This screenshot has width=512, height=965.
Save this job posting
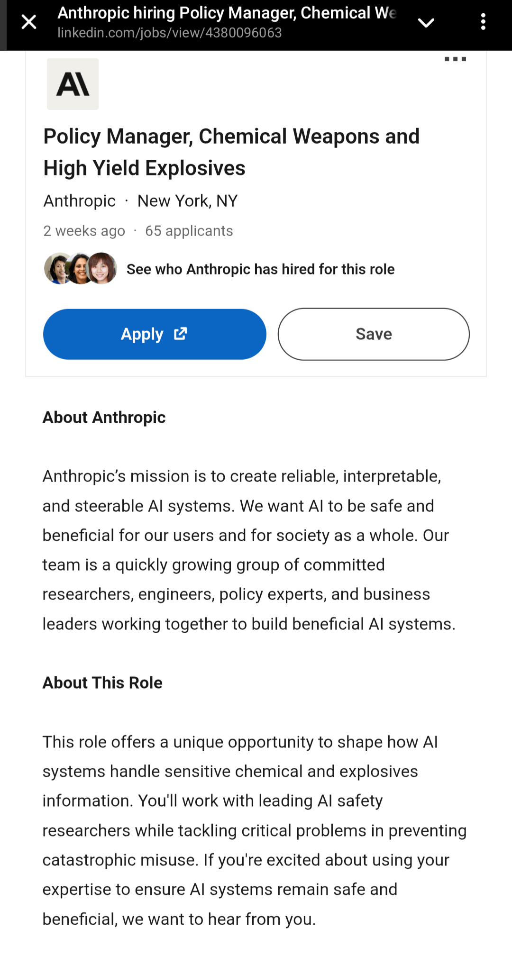click(374, 334)
